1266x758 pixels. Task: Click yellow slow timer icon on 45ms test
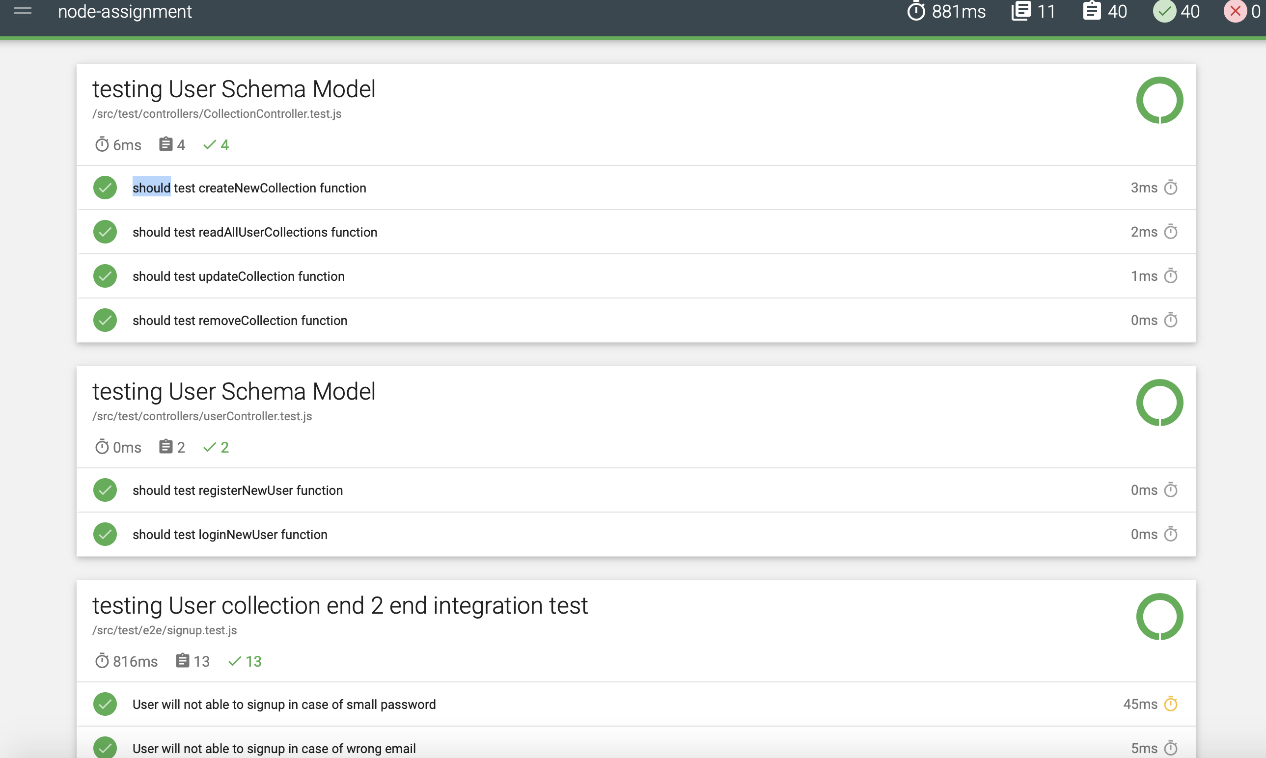1170,704
